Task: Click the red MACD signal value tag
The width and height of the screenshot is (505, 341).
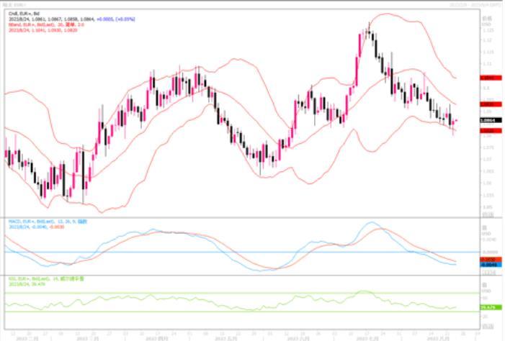Action: tap(490, 259)
